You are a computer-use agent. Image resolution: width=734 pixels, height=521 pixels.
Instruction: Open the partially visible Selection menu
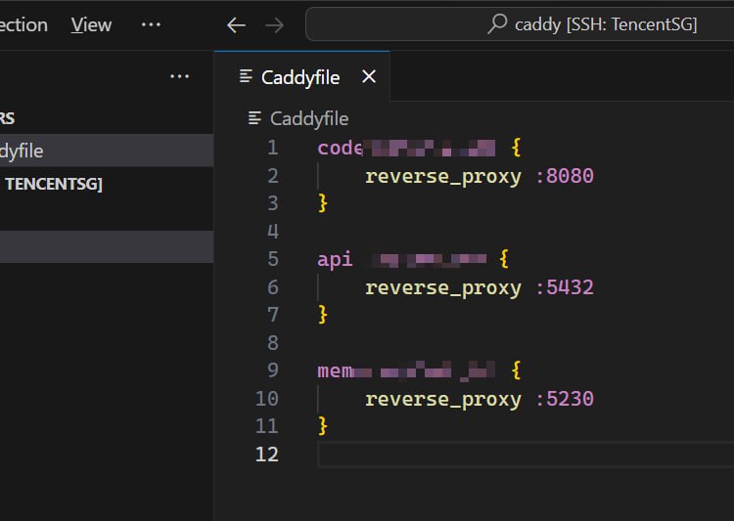23,24
